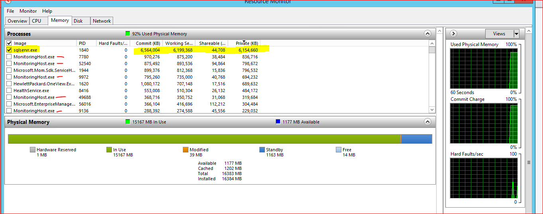Click the blue Available memory indicator
The height and width of the screenshot is (214, 543).
tap(278, 122)
